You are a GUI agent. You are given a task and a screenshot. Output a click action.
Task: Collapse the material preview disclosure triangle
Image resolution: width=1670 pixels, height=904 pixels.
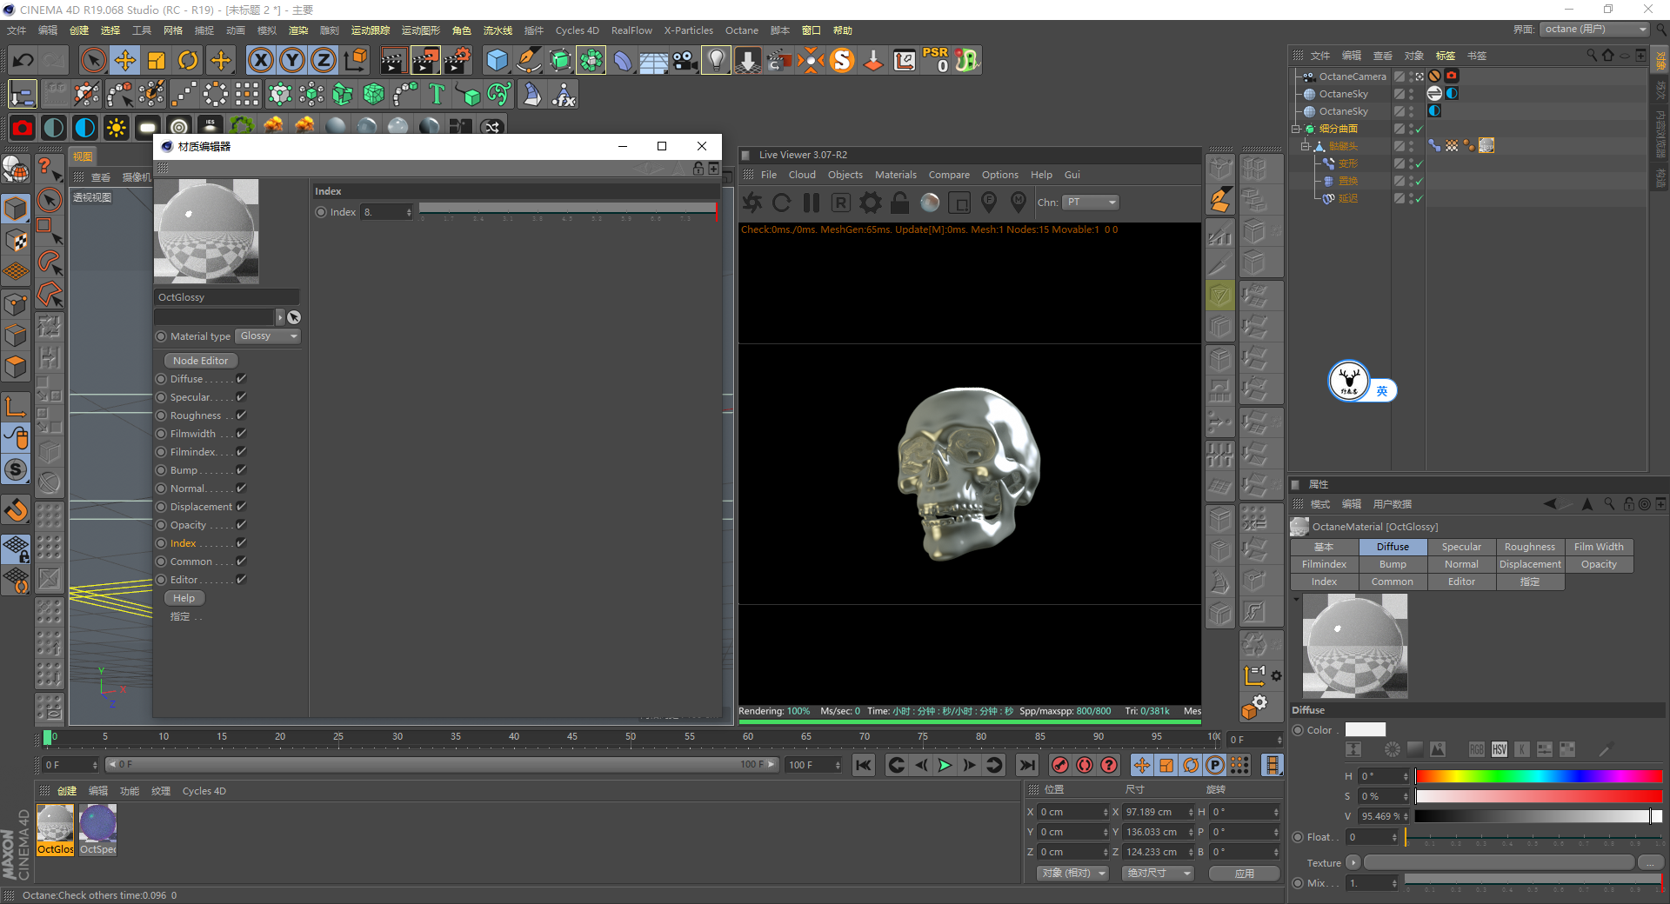pyautogui.click(x=1296, y=599)
